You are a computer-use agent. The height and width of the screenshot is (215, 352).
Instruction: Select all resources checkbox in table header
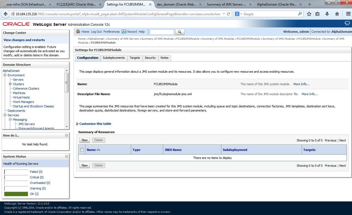(x=82, y=150)
